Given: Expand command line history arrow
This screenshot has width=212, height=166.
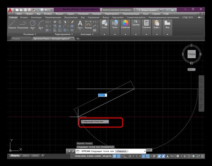Looking at the screenshot, I should (x=145, y=151).
